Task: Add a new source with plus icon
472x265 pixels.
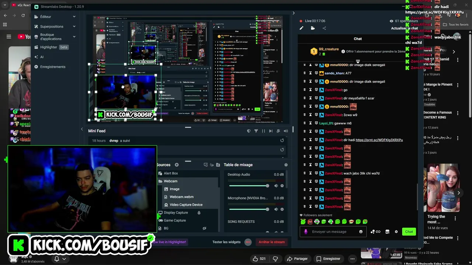Action: pos(177,165)
